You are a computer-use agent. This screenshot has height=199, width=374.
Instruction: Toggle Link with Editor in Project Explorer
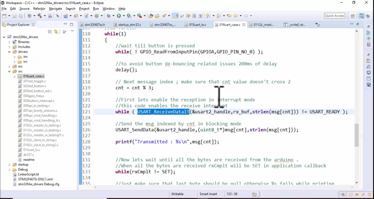tap(56, 31)
